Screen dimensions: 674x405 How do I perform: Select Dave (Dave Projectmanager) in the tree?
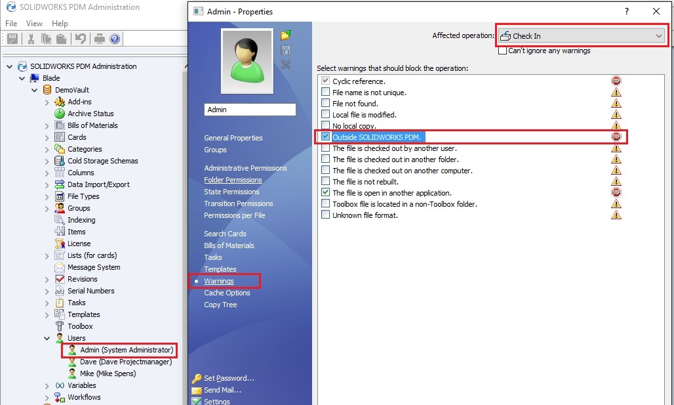click(126, 362)
